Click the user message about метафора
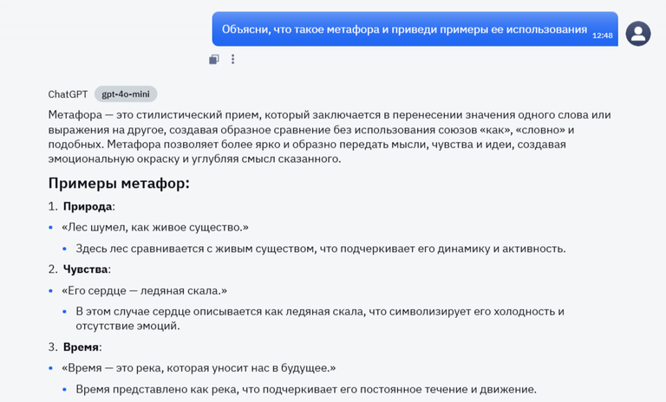 [415, 29]
